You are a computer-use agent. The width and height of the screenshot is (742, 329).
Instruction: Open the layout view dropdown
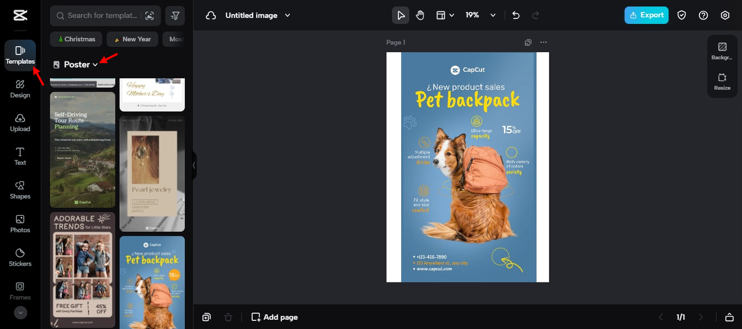445,16
